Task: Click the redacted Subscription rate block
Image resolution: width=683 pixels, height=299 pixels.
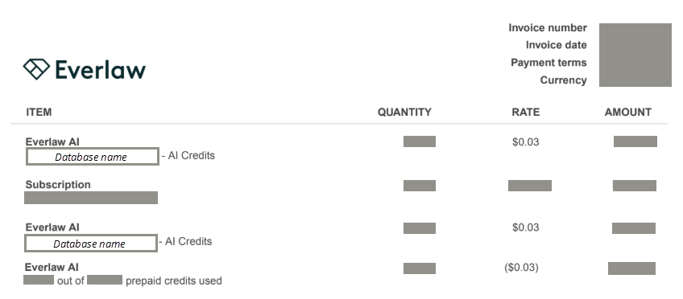Action: click(530, 186)
